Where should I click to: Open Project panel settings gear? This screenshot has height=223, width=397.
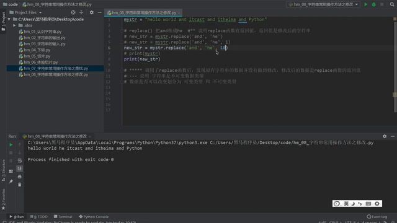click(x=91, y=12)
